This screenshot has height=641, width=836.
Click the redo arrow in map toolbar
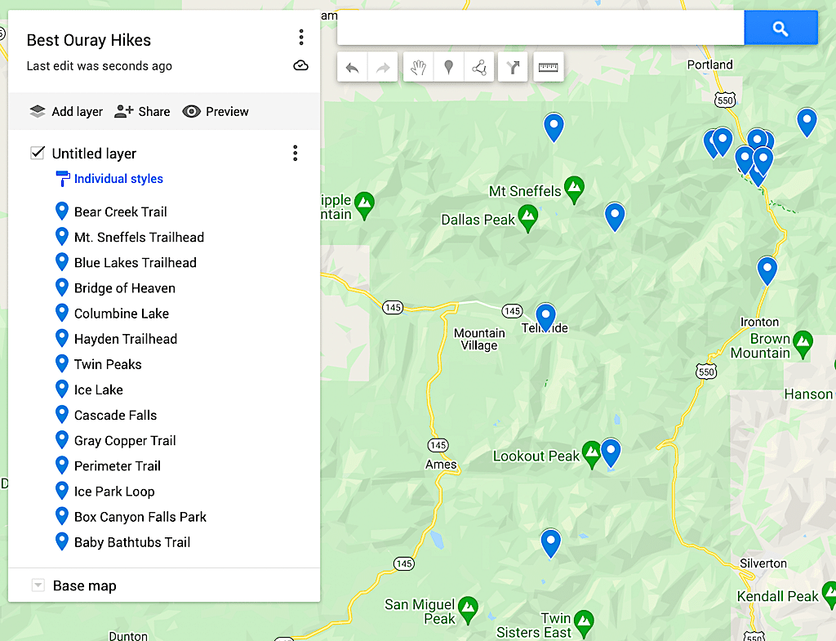[x=383, y=68]
